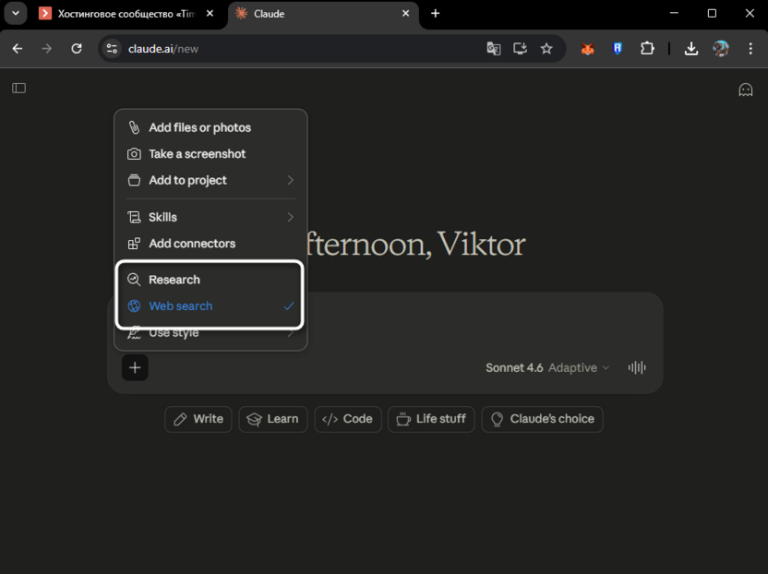Expand the Add to project submenu arrow
The height and width of the screenshot is (574, 768).
point(291,180)
